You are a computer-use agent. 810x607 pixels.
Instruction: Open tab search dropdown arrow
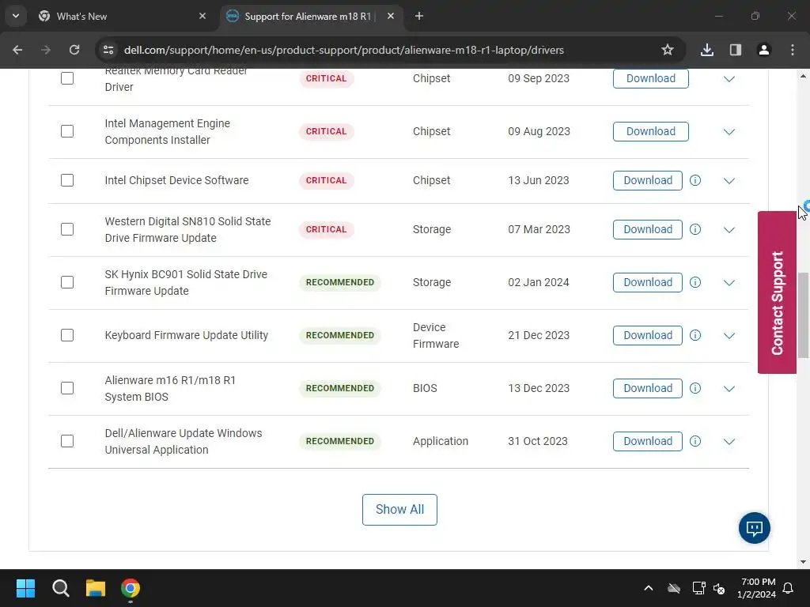16,16
